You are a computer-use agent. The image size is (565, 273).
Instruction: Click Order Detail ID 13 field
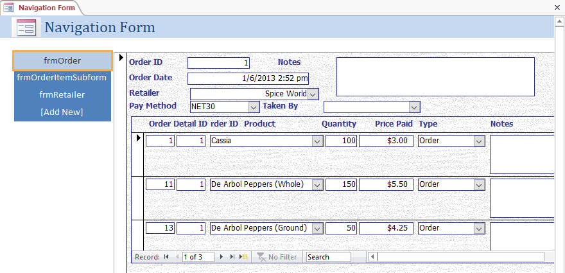[x=161, y=228]
